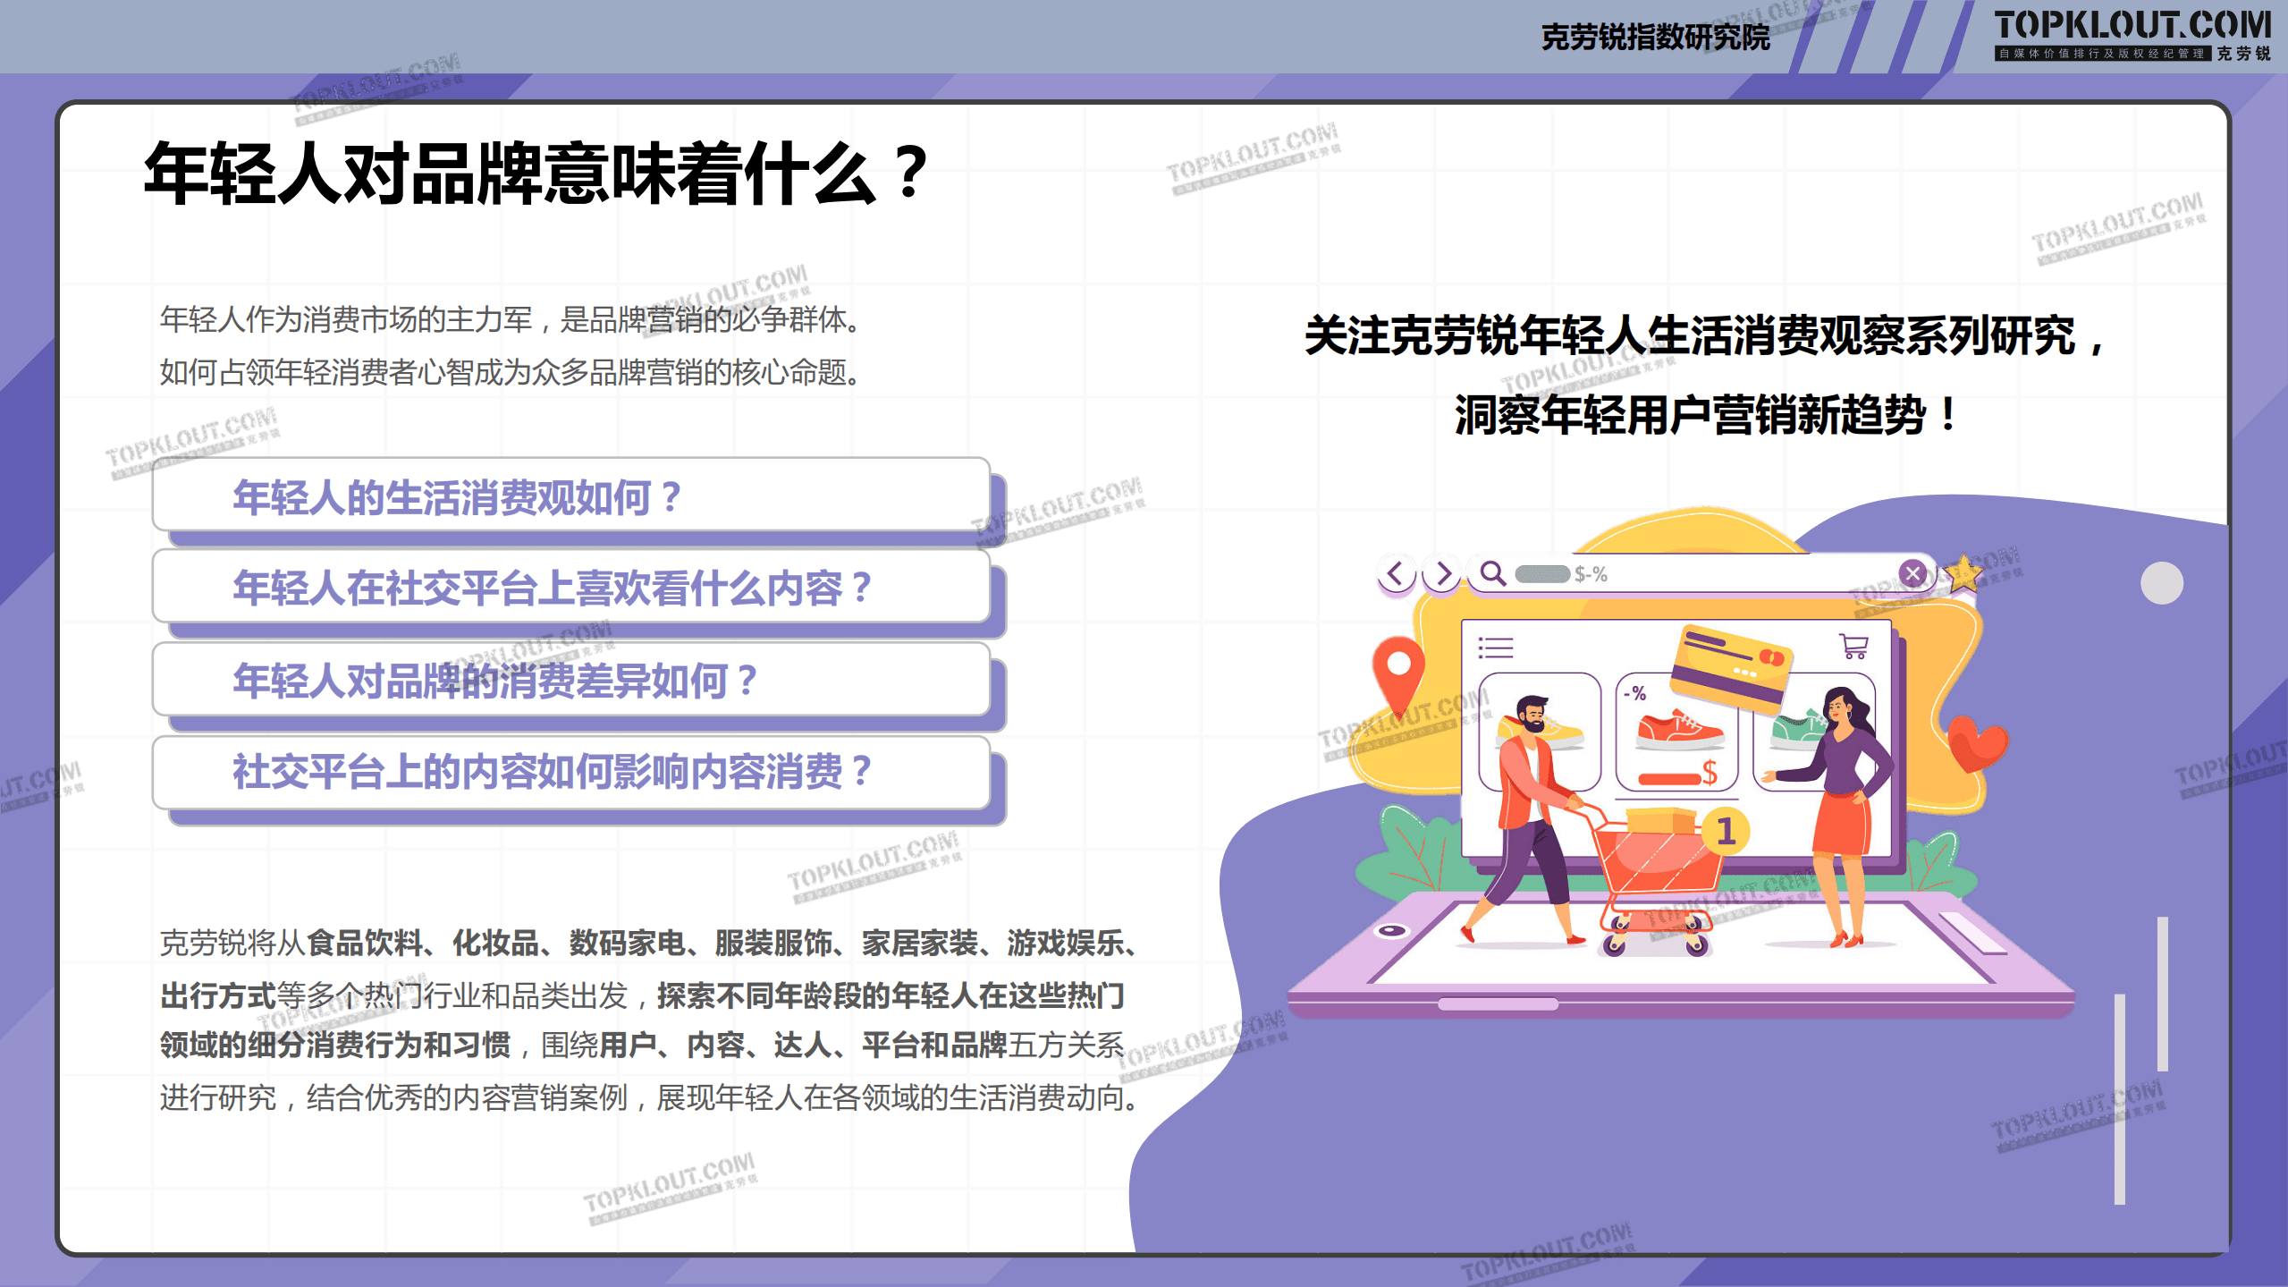Click the forward arrow in the illustration browser bar
Viewport: 2288px width, 1287px height.
(x=1445, y=572)
